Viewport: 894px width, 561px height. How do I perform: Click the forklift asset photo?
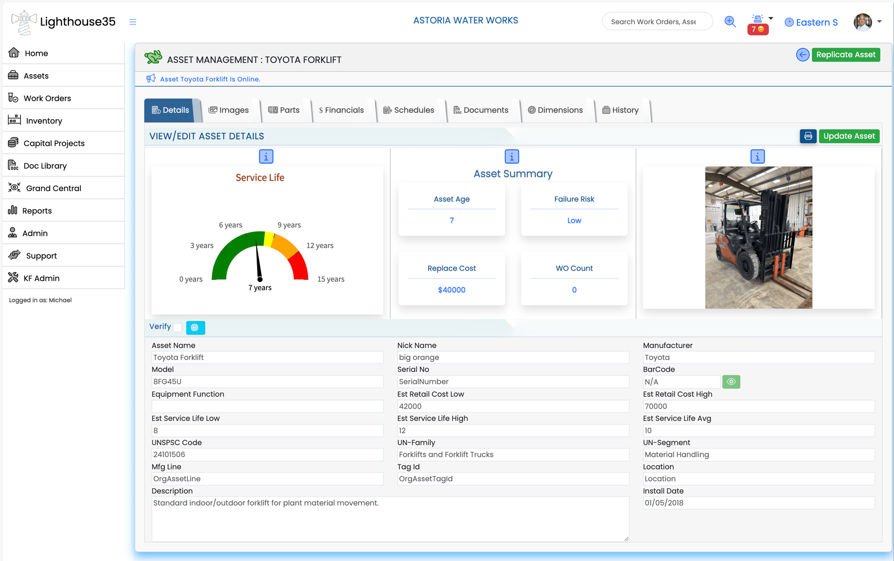pos(759,238)
